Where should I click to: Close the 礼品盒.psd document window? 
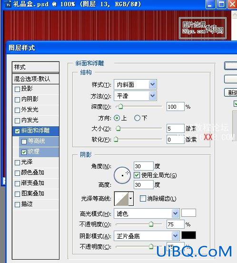point(232,4)
